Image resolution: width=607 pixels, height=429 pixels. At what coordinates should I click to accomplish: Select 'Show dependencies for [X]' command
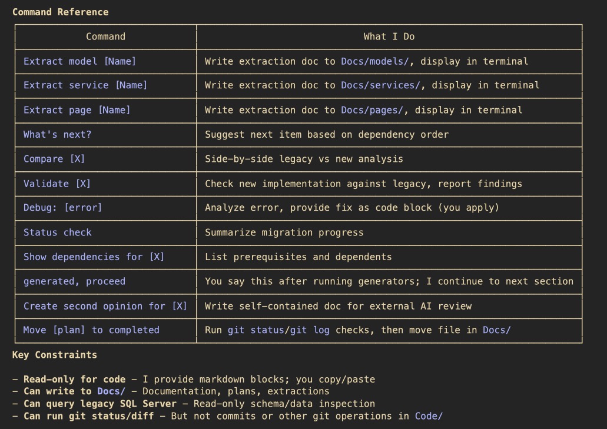[94, 257]
